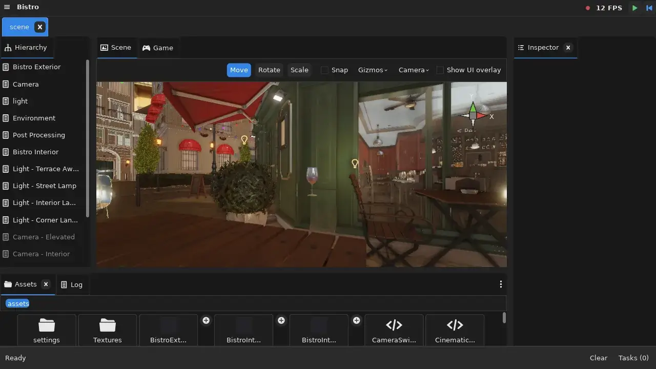Open the Cinematic... script asset
656x369 pixels.
tap(455, 330)
